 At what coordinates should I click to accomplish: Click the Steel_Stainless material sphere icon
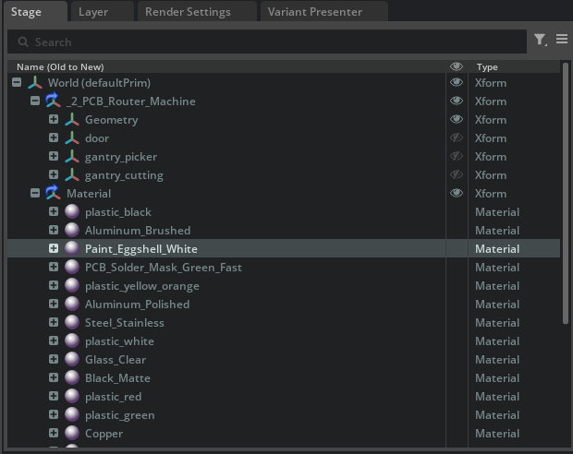click(x=72, y=323)
